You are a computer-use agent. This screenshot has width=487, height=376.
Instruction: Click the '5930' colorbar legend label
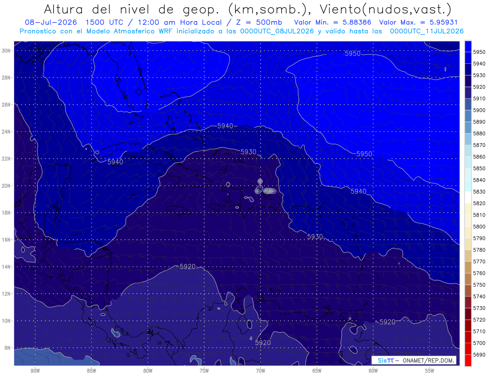(x=479, y=75)
